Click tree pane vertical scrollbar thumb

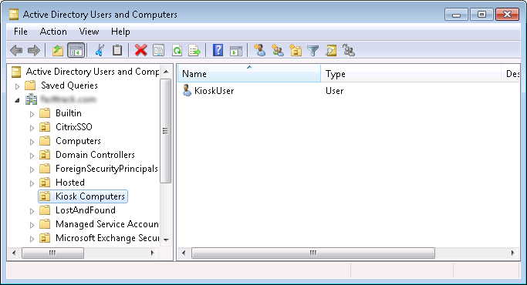pyautogui.click(x=165, y=131)
